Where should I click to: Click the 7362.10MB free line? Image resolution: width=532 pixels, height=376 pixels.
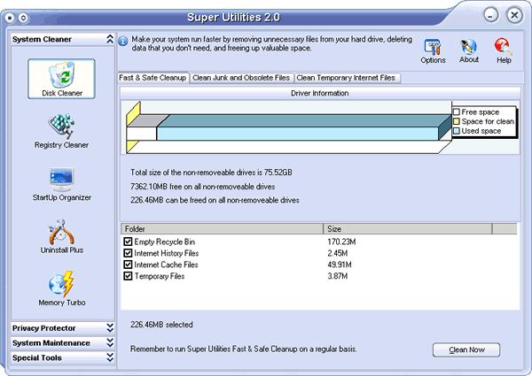202,187
